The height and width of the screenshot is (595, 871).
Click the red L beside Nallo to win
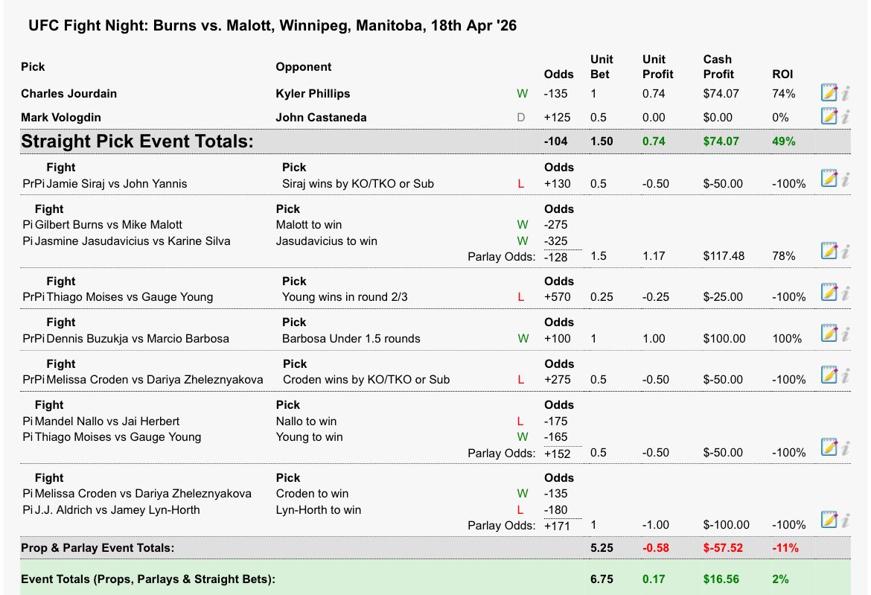(x=521, y=421)
